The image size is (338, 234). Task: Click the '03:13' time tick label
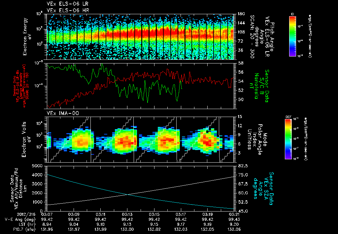[127, 214]
